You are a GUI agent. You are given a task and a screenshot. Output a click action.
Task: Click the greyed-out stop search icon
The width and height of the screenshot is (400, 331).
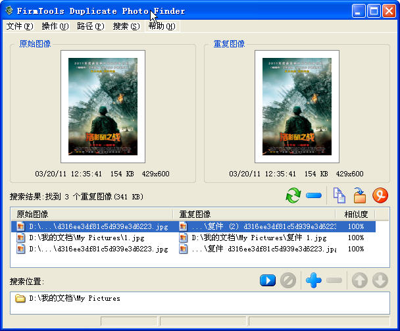(287, 281)
